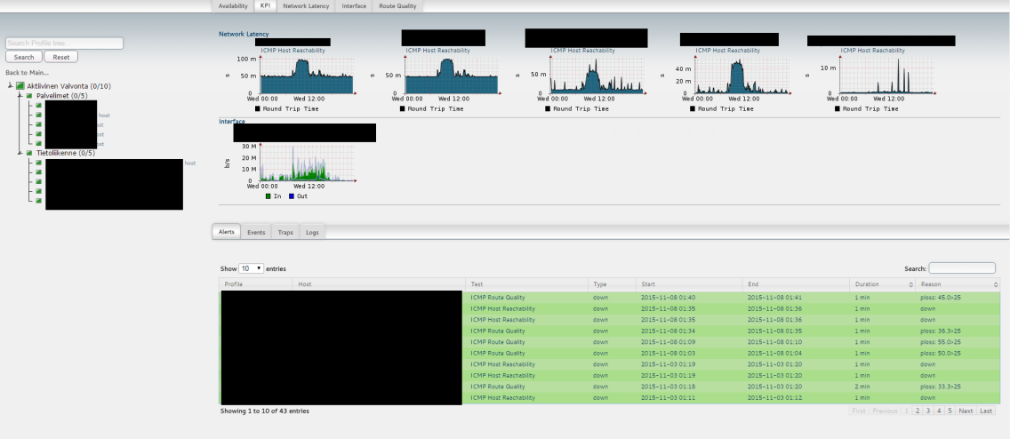
Task: Go to page 2 of alerts
Action: pos(918,411)
